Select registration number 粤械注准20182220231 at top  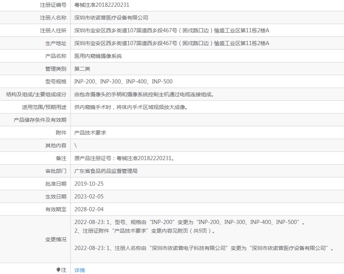point(102,5)
